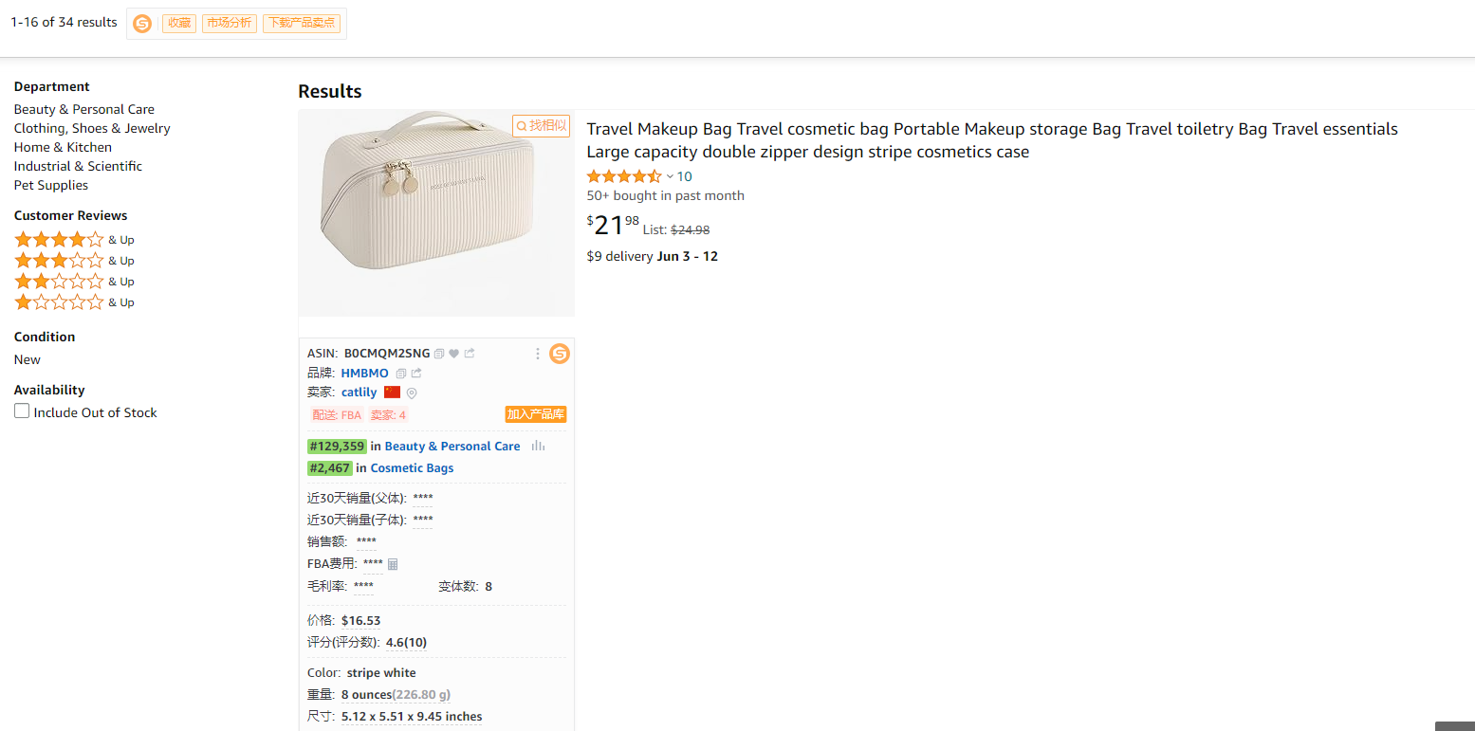Enable the Include Out of Stock checkbox
The image size is (1475, 731).
(x=22, y=411)
